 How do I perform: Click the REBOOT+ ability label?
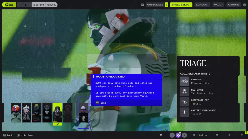[196, 79]
